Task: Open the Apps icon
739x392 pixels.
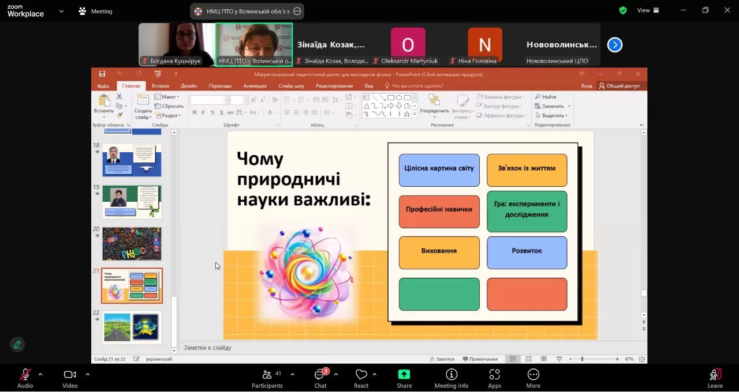Action: tap(494, 378)
